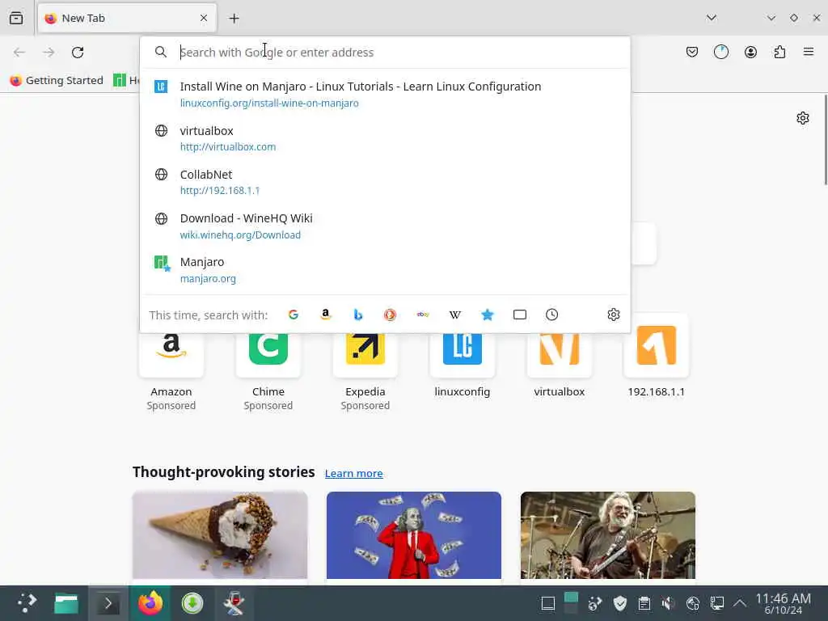Open search settings gear in dropdown
Viewport: 828px width, 621px height.
pos(613,315)
